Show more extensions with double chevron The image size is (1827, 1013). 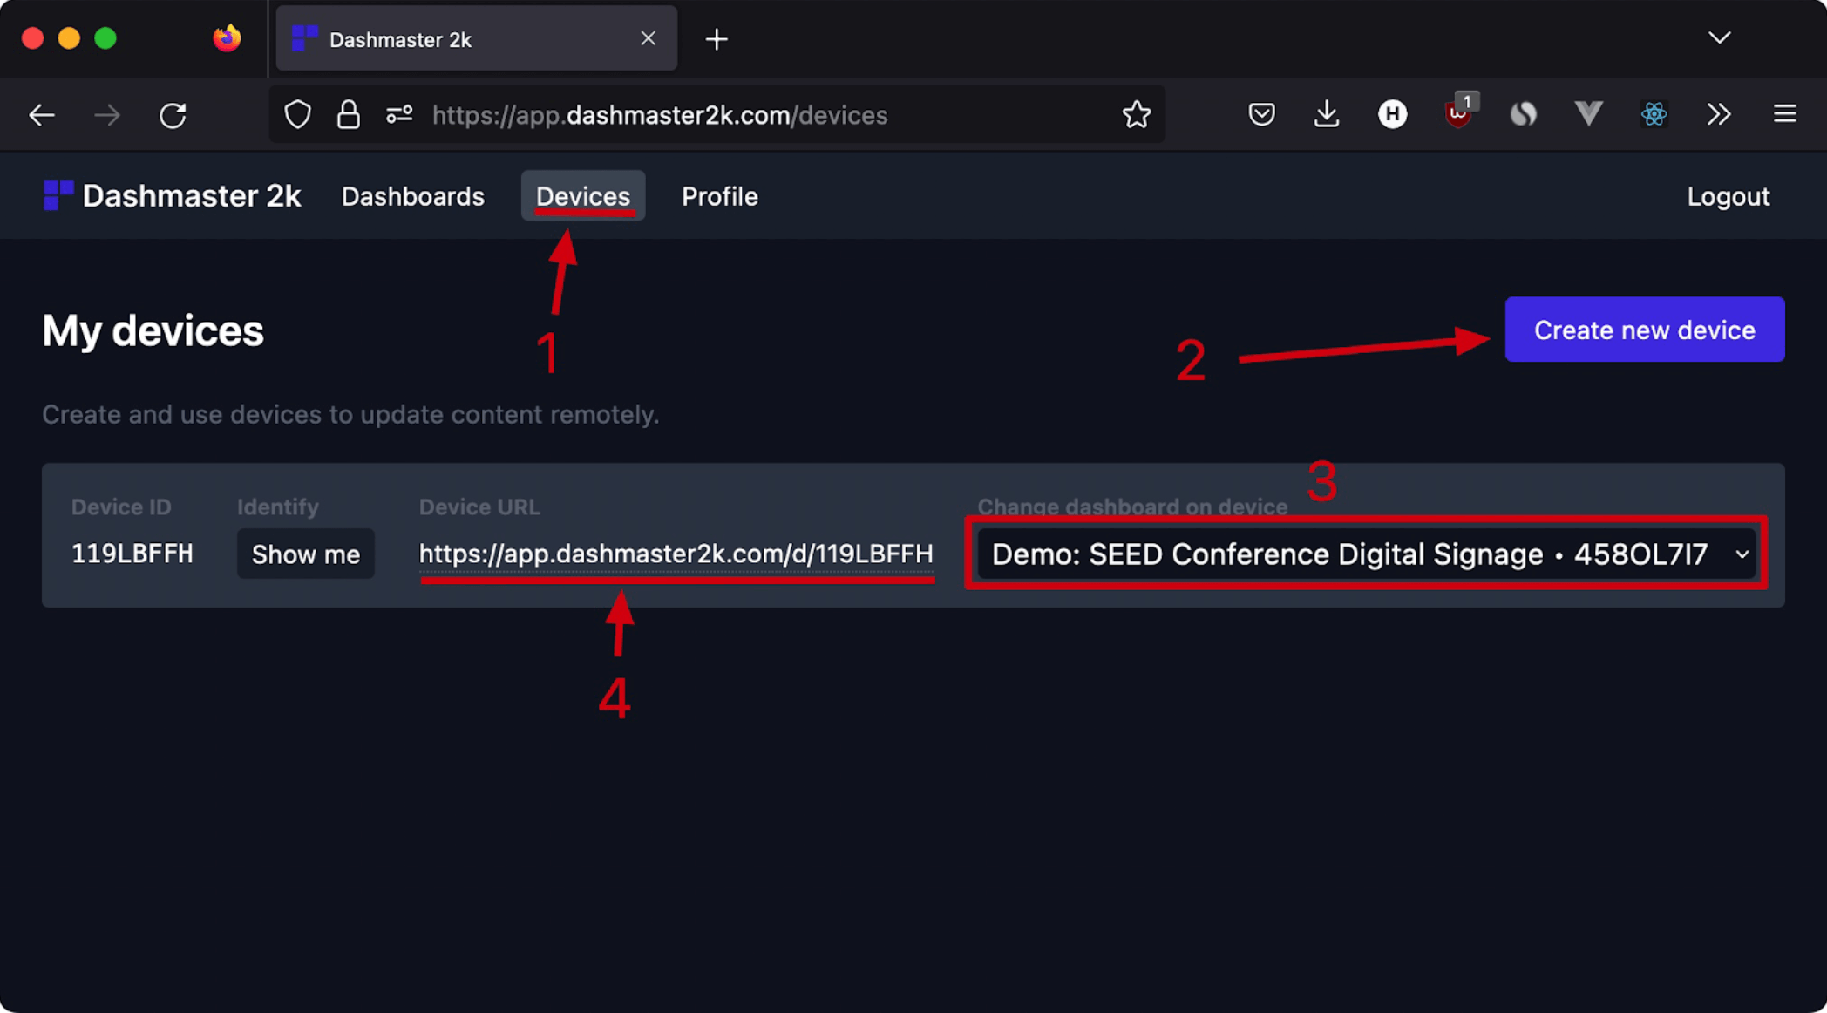tap(1719, 114)
